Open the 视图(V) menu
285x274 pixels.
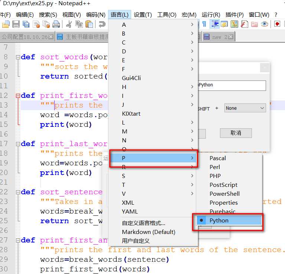[72, 15]
